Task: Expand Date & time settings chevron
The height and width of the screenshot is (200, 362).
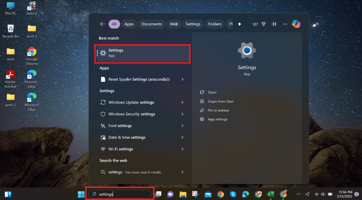Action: click(x=182, y=137)
